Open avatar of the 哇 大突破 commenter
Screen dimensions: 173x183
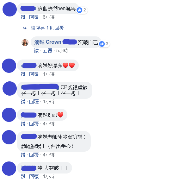tap(9, 169)
